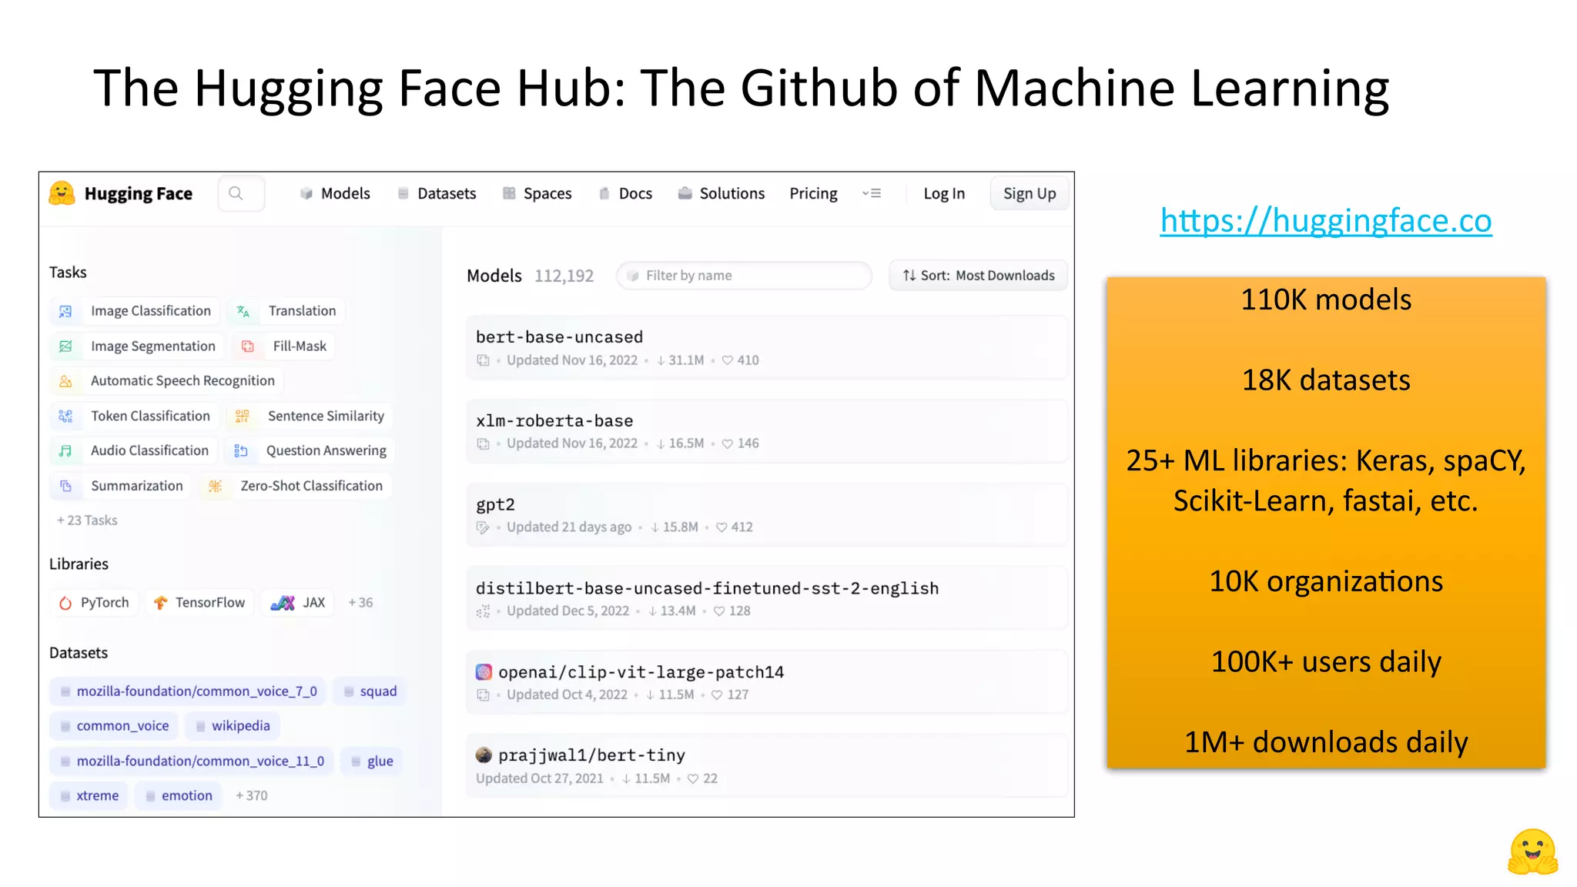The width and height of the screenshot is (1577, 887).
Task: Click the Models count 112,192 text
Action: [564, 276]
